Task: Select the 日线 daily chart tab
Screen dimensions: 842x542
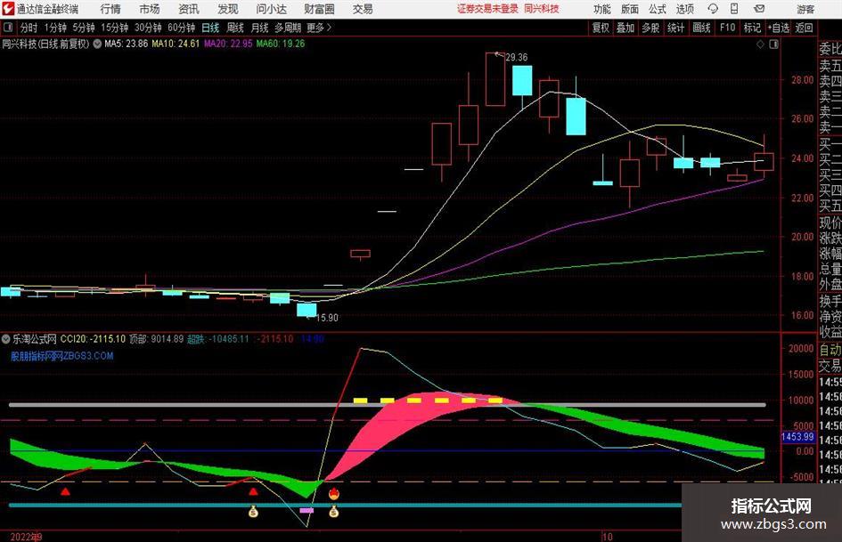Action: pos(210,28)
